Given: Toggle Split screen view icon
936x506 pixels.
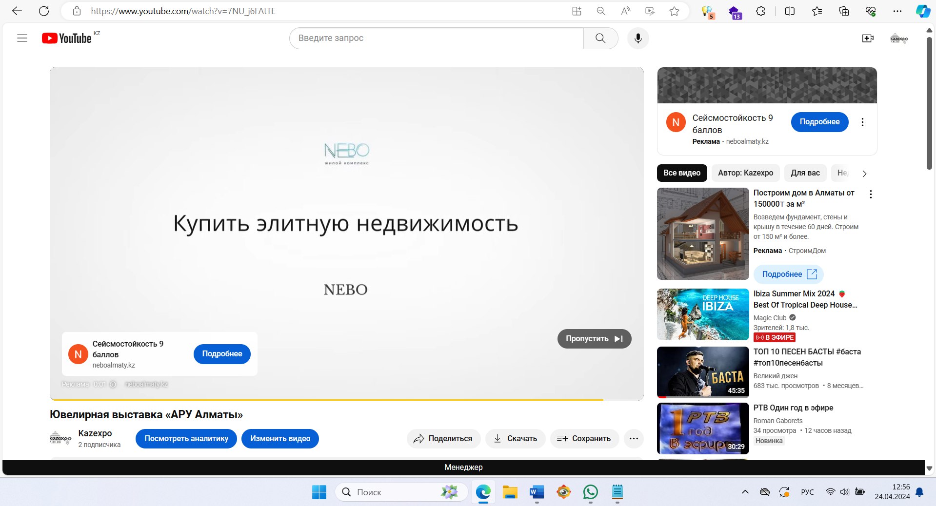Looking at the screenshot, I should coord(790,11).
